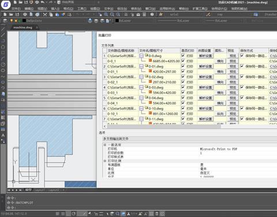Toggle Grid display in the status bar

[63, 214]
